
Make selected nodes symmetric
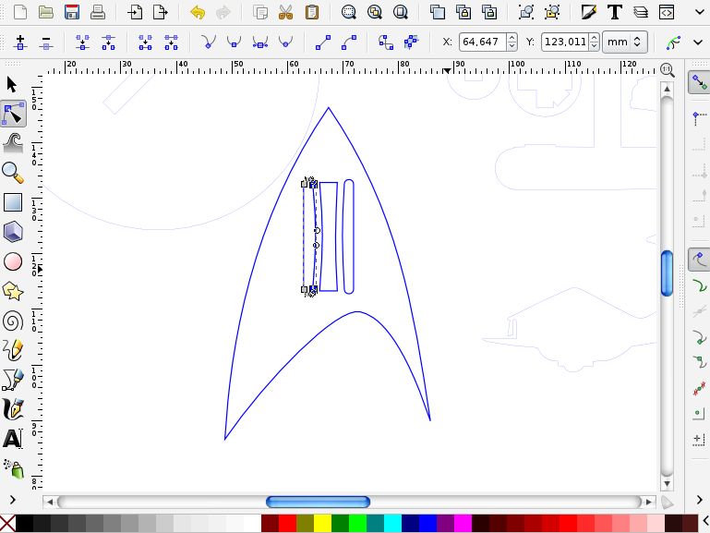[260, 42]
